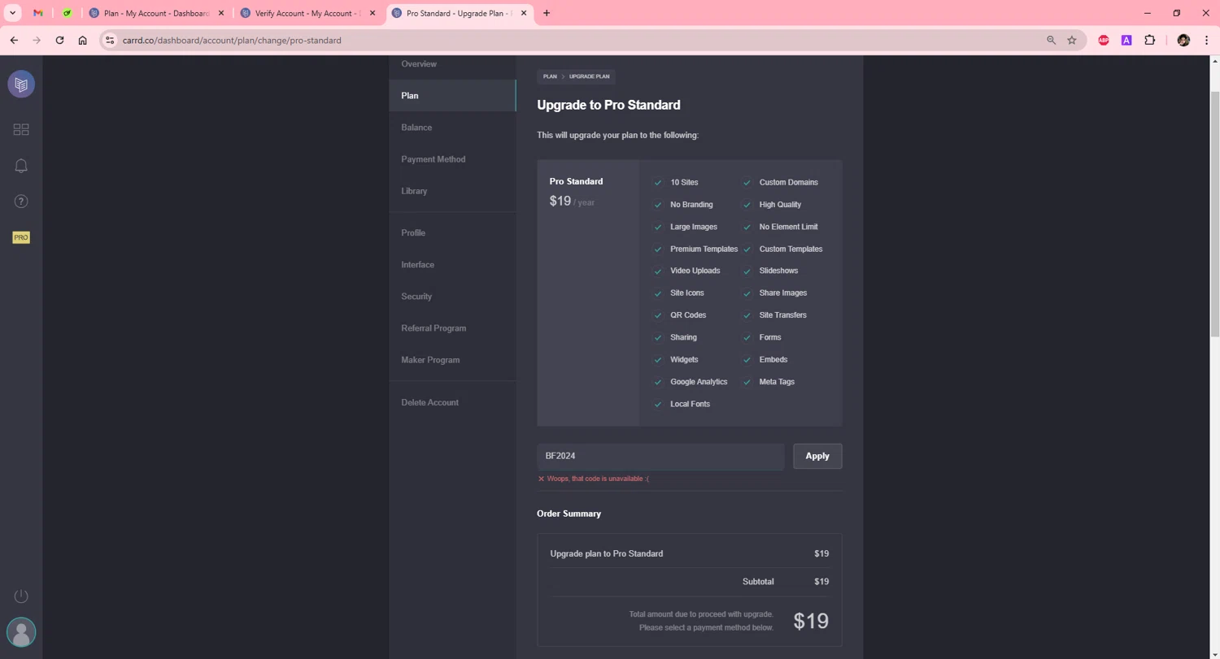
Task: Click the yellow PRO badge in sidebar
Action: (x=21, y=237)
